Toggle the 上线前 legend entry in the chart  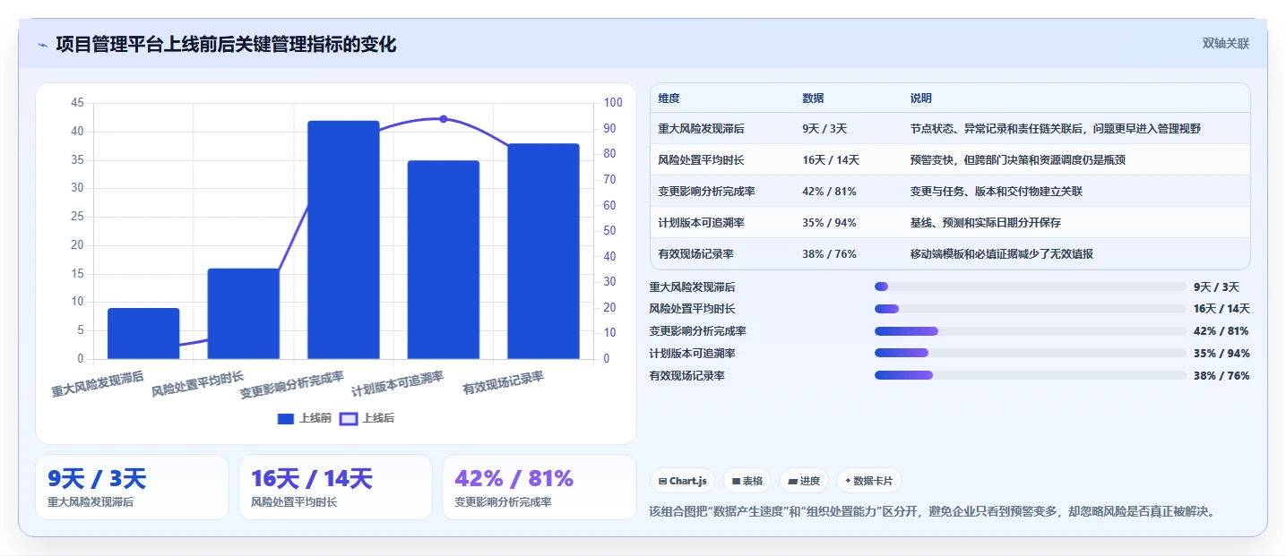[x=305, y=418]
